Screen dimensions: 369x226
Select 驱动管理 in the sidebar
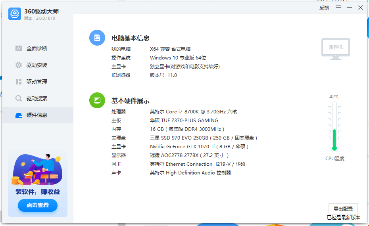38,82
